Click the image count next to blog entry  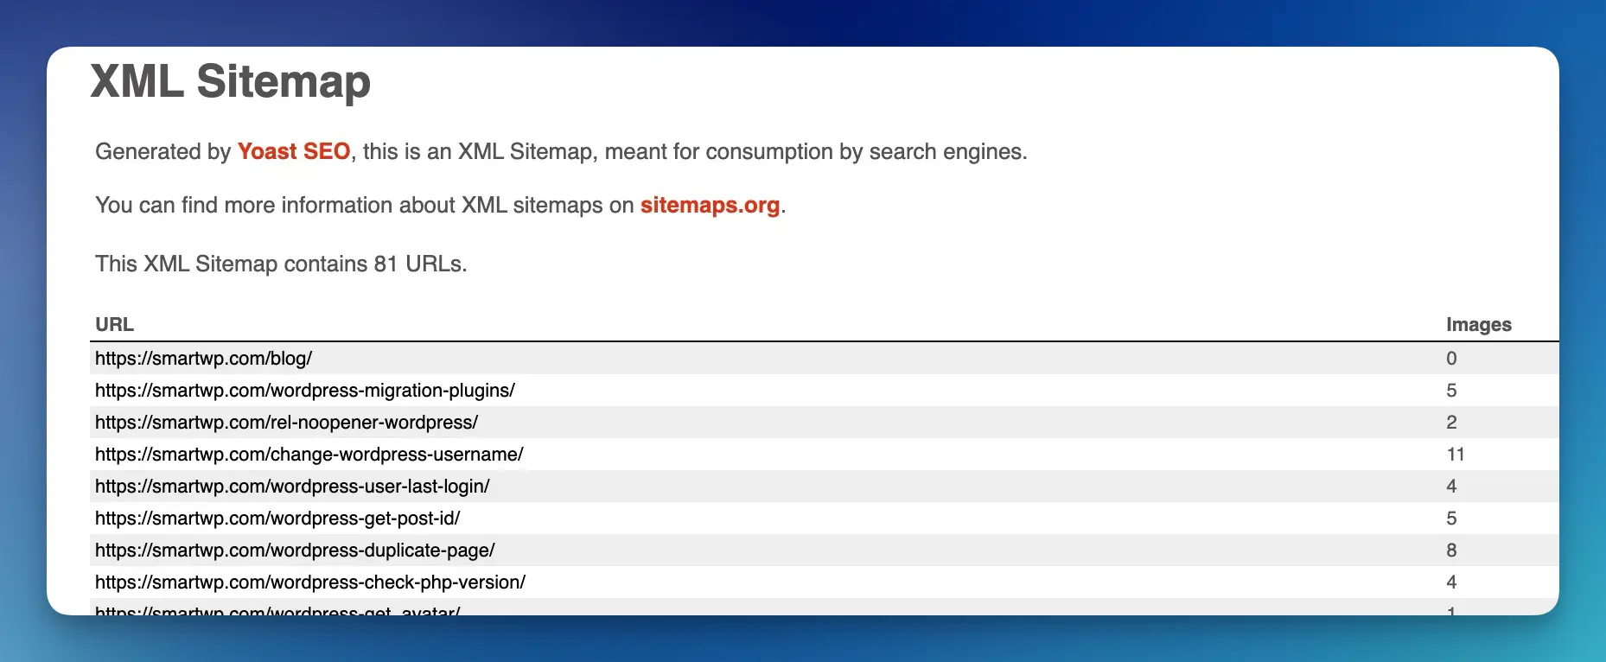(1451, 358)
